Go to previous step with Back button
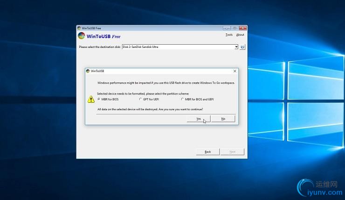 (x=208, y=152)
